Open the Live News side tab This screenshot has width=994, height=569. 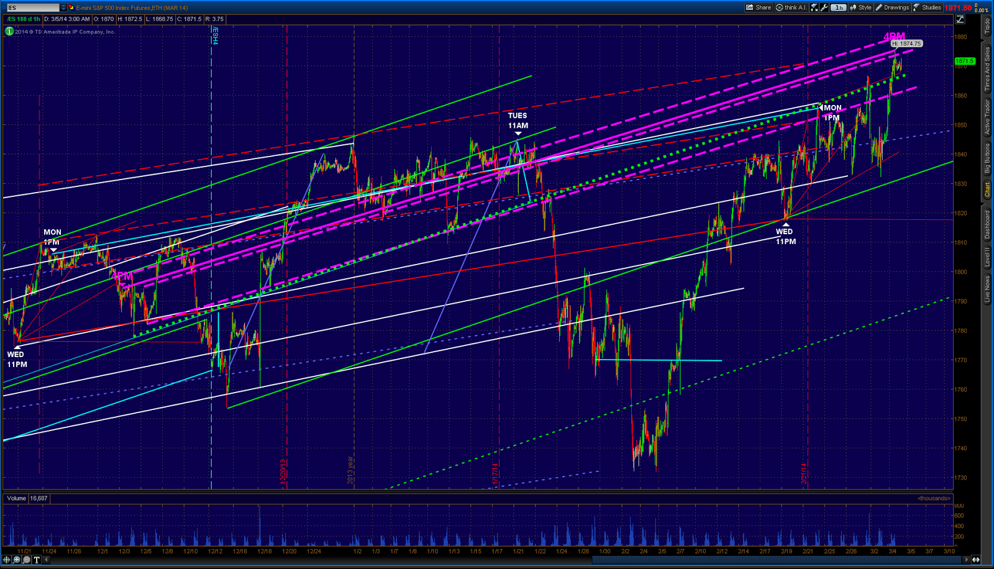[987, 289]
